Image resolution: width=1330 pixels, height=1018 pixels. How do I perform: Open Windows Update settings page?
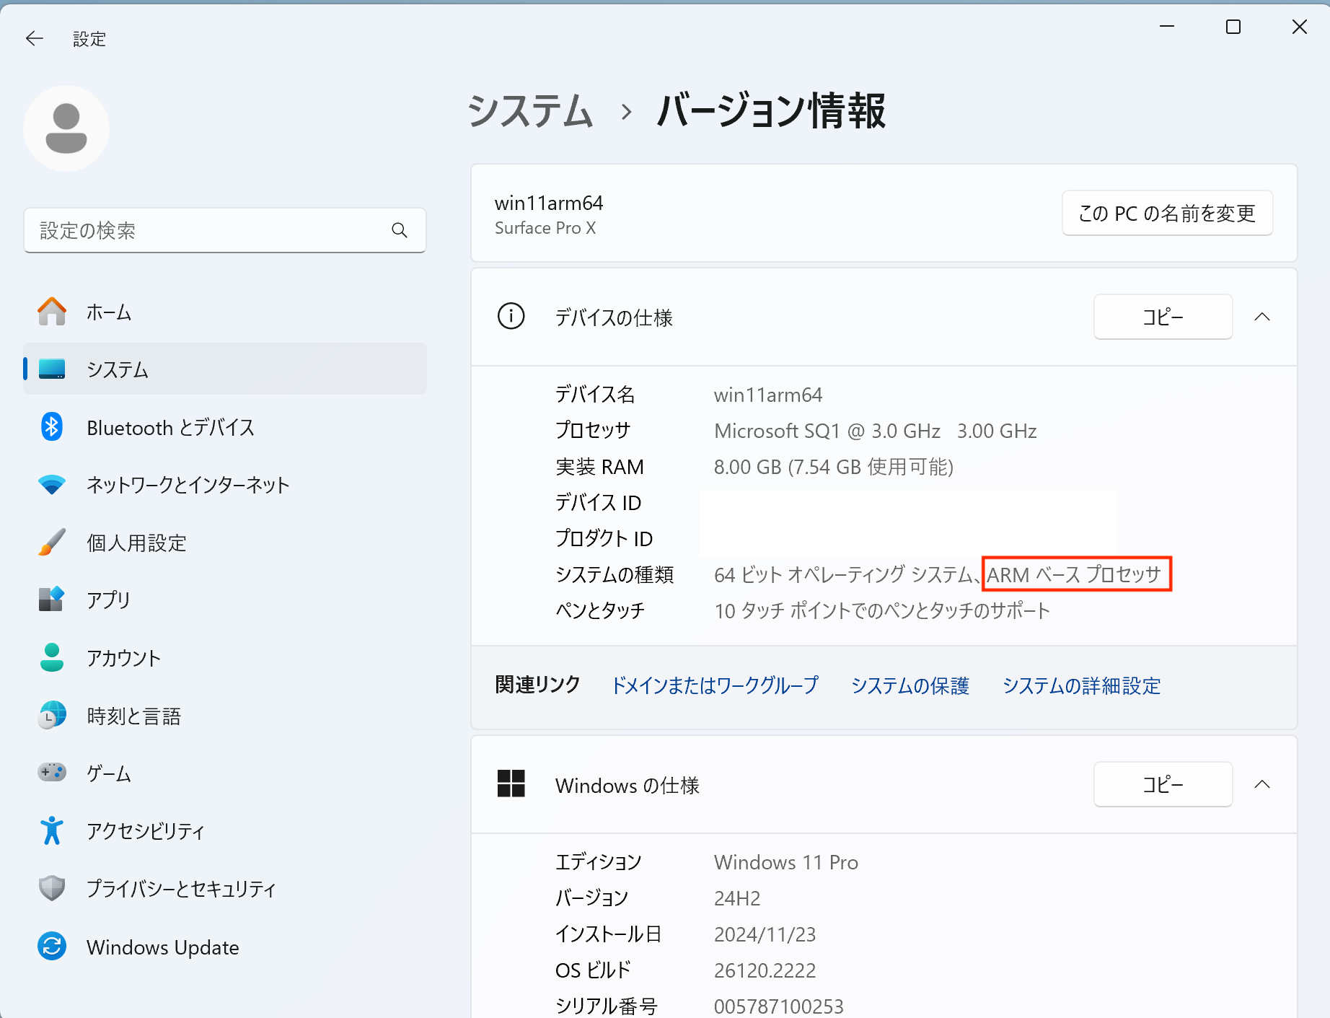click(x=225, y=947)
